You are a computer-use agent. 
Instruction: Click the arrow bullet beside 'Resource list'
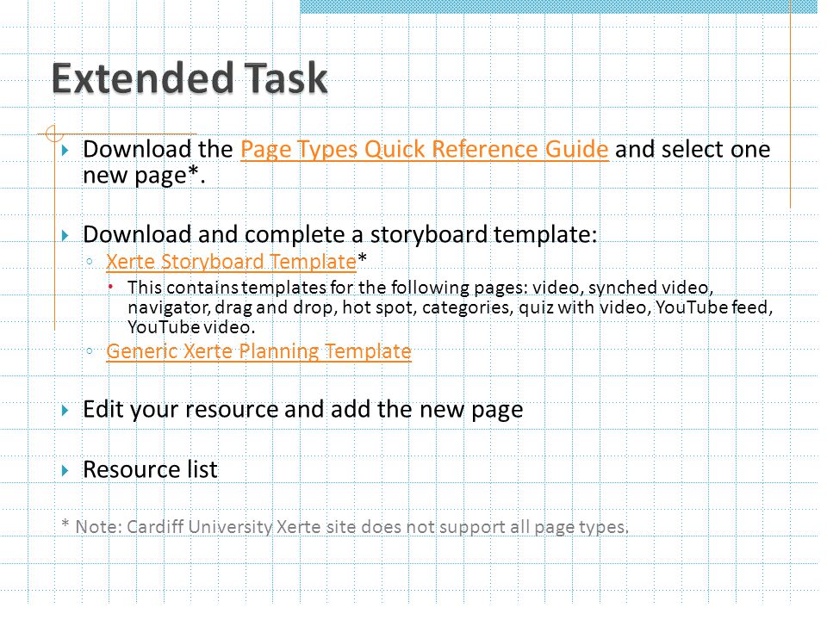coord(65,470)
